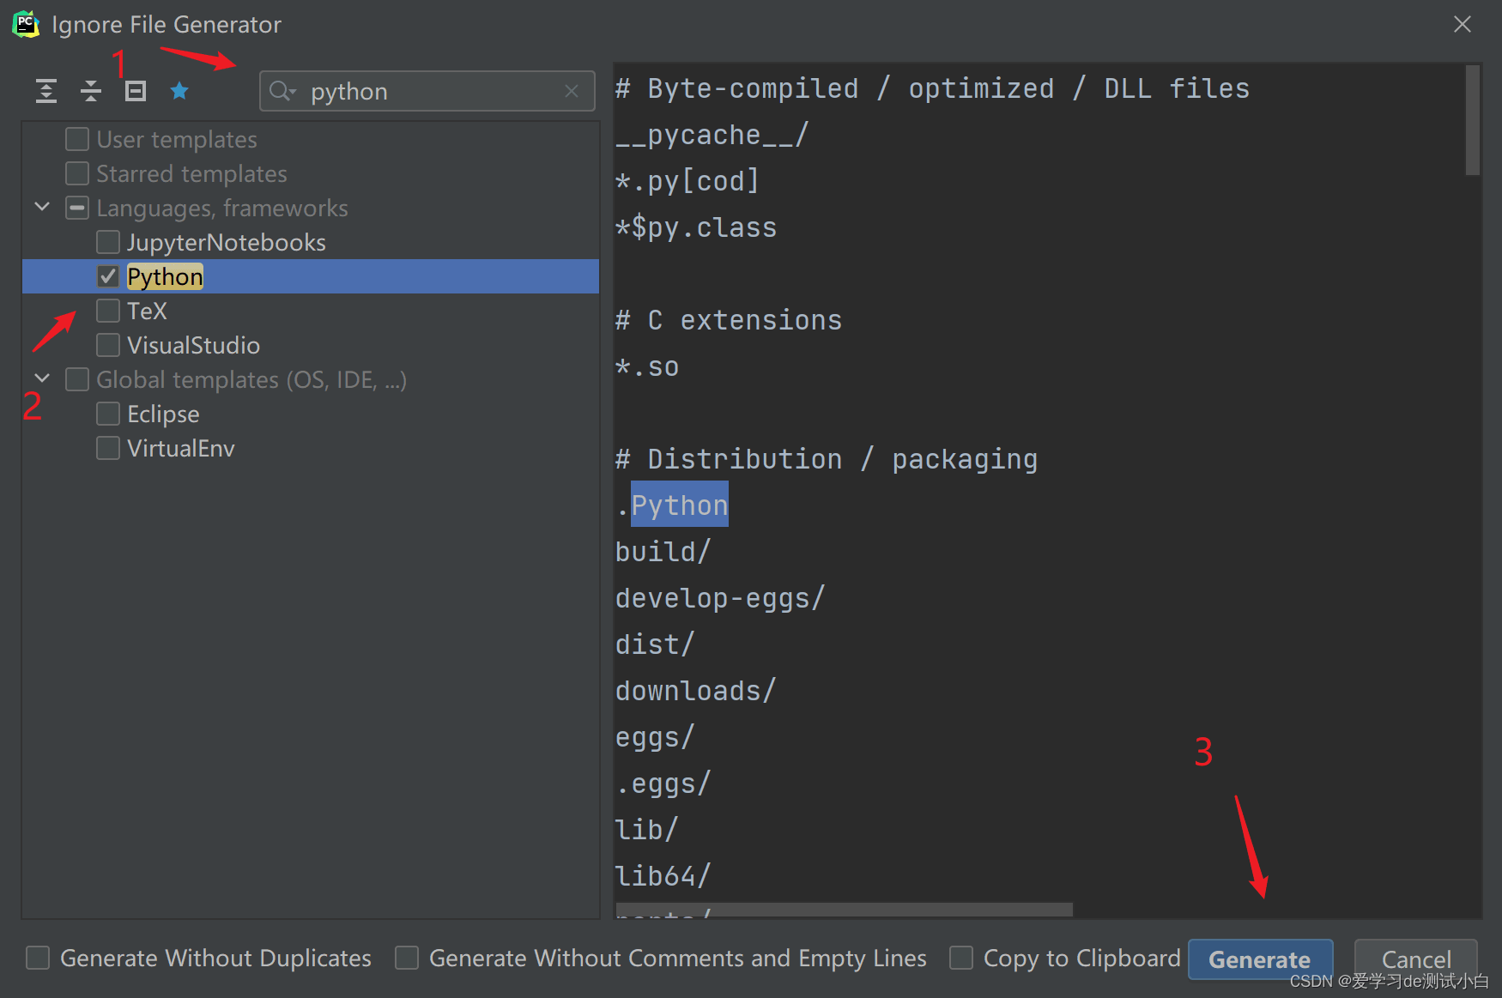Collapse the Languages, frameworks group
This screenshot has width=1502, height=998.
click(x=42, y=207)
